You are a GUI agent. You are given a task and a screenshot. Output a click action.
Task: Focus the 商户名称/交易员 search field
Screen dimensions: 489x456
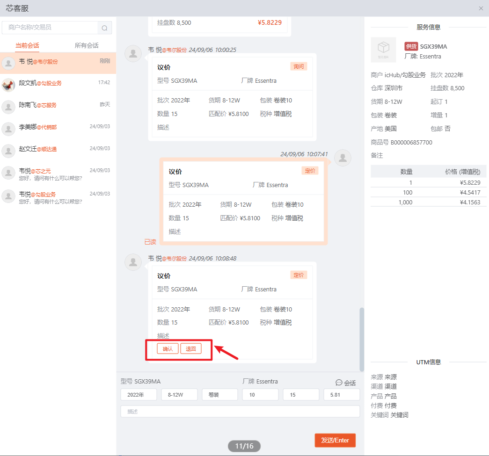pyautogui.click(x=51, y=28)
